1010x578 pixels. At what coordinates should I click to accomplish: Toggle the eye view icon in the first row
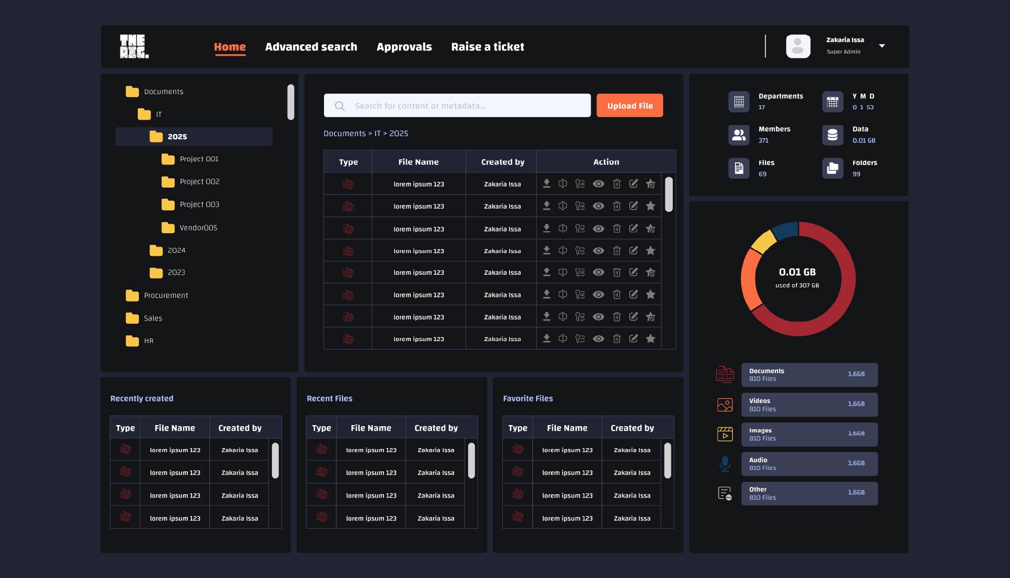598,184
